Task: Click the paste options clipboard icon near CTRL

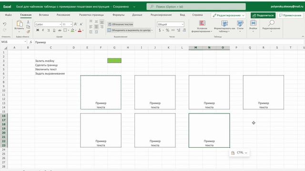Action: click(233, 153)
